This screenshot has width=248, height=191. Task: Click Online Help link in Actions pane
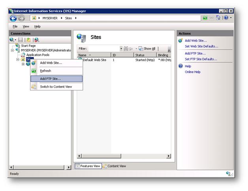pos(193,72)
